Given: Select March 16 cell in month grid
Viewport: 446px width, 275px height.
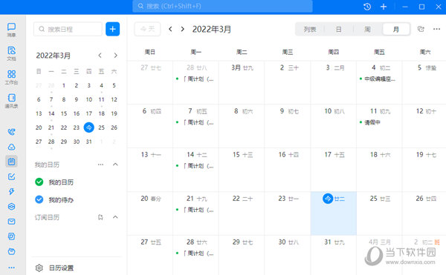Looking at the screenshot, I should click(287, 170).
